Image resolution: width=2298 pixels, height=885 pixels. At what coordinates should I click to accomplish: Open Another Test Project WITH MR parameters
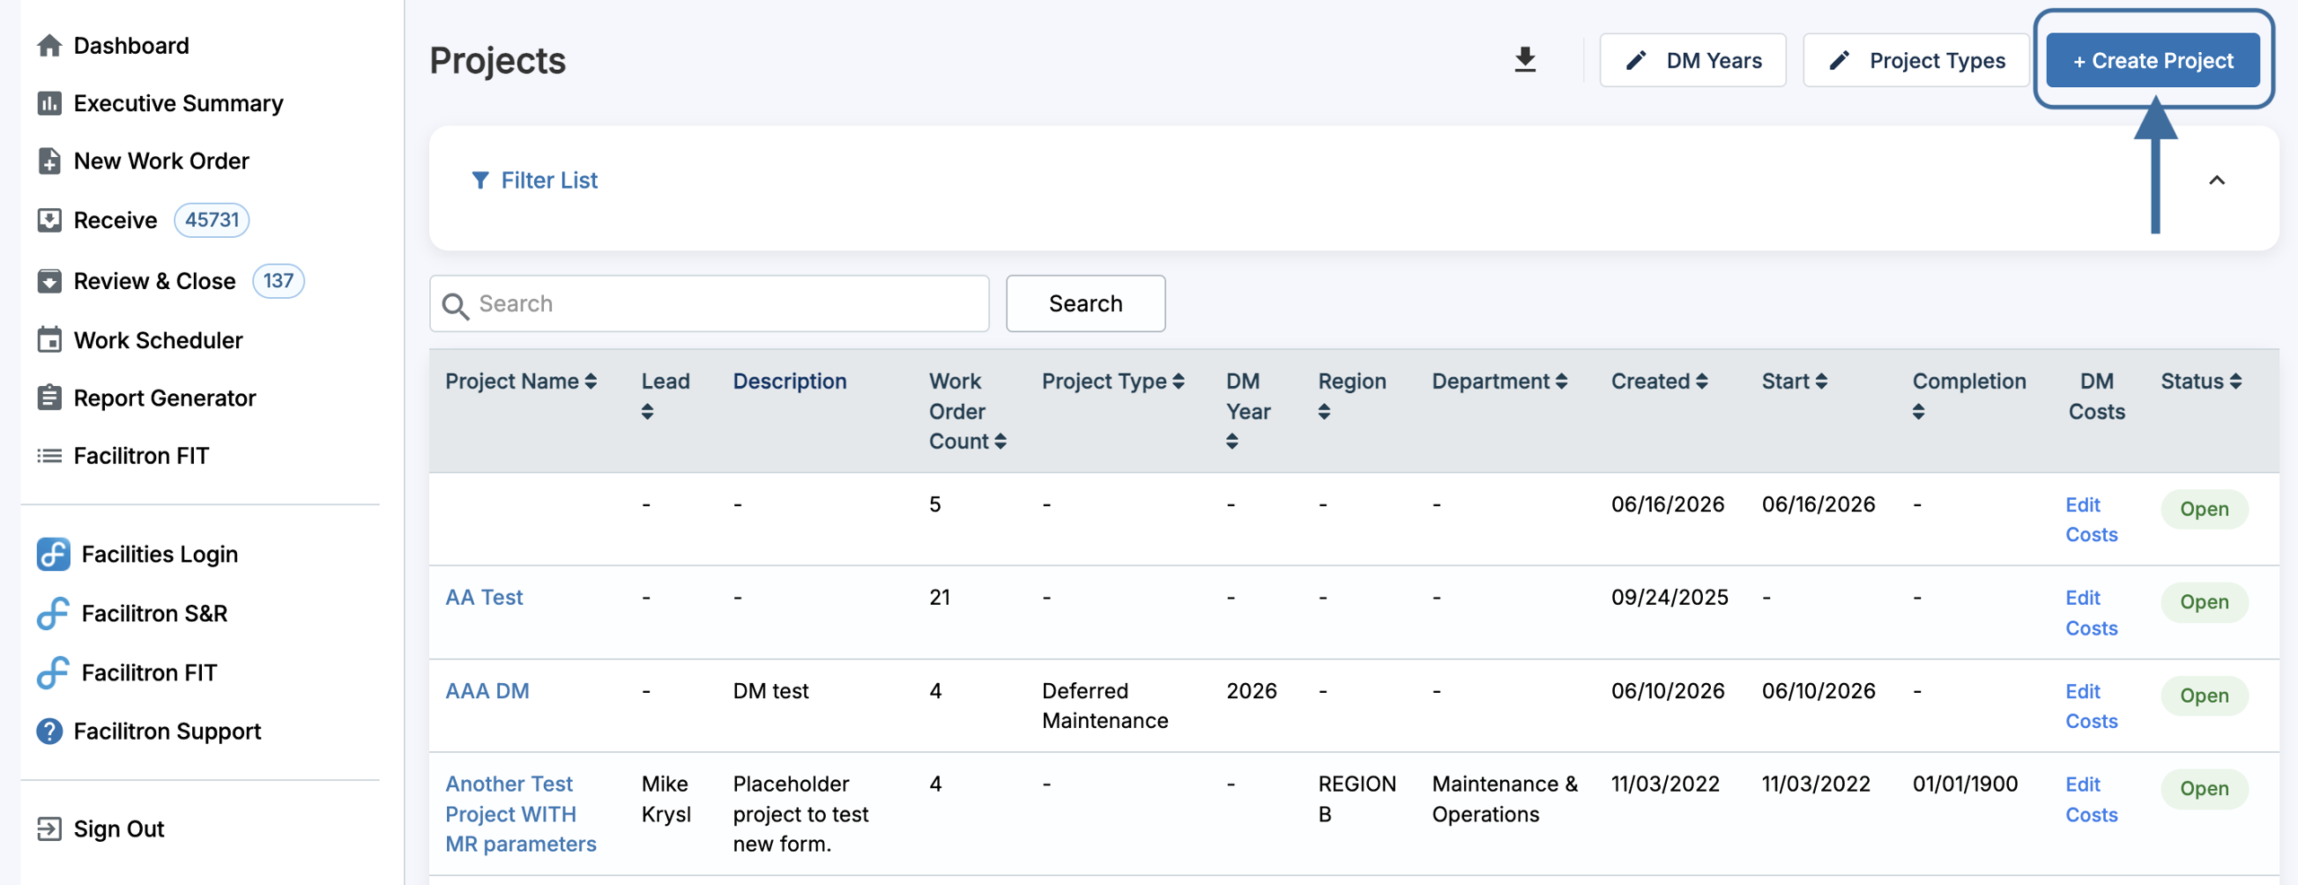click(x=521, y=813)
